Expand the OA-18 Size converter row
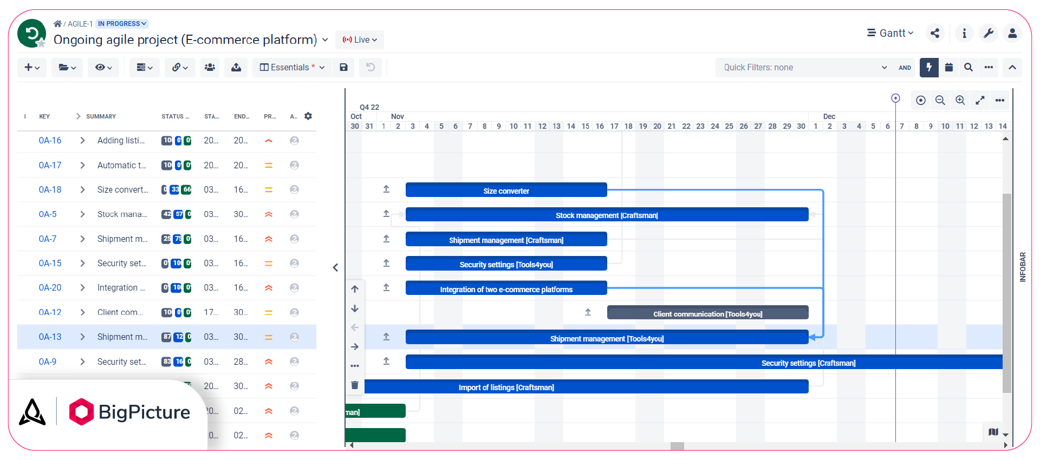Screen dimensions: 1040x460 [x=82, y=189]
